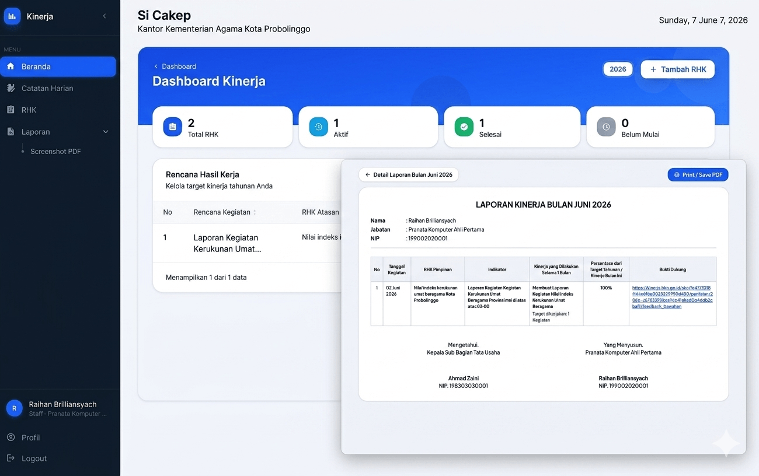The image size is (759, 476).
Task: Click the Rencana Hasil Kerja heading
Action: click(203, 174)
